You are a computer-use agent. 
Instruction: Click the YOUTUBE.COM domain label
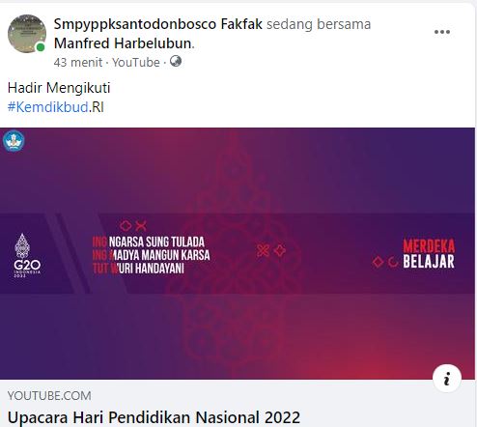pyautogui.click(x=49, y=395)
